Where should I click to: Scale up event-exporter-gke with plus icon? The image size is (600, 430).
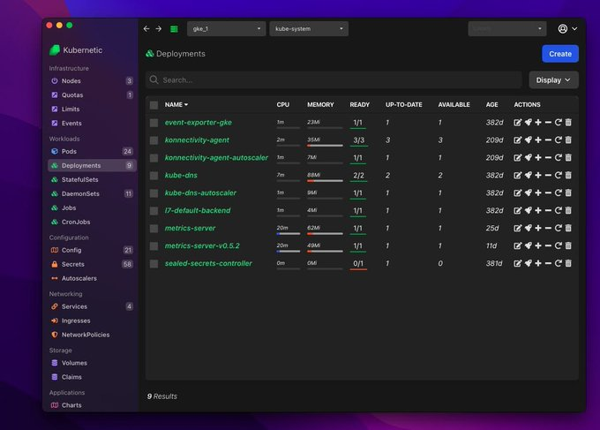click(x=538, y=123)
